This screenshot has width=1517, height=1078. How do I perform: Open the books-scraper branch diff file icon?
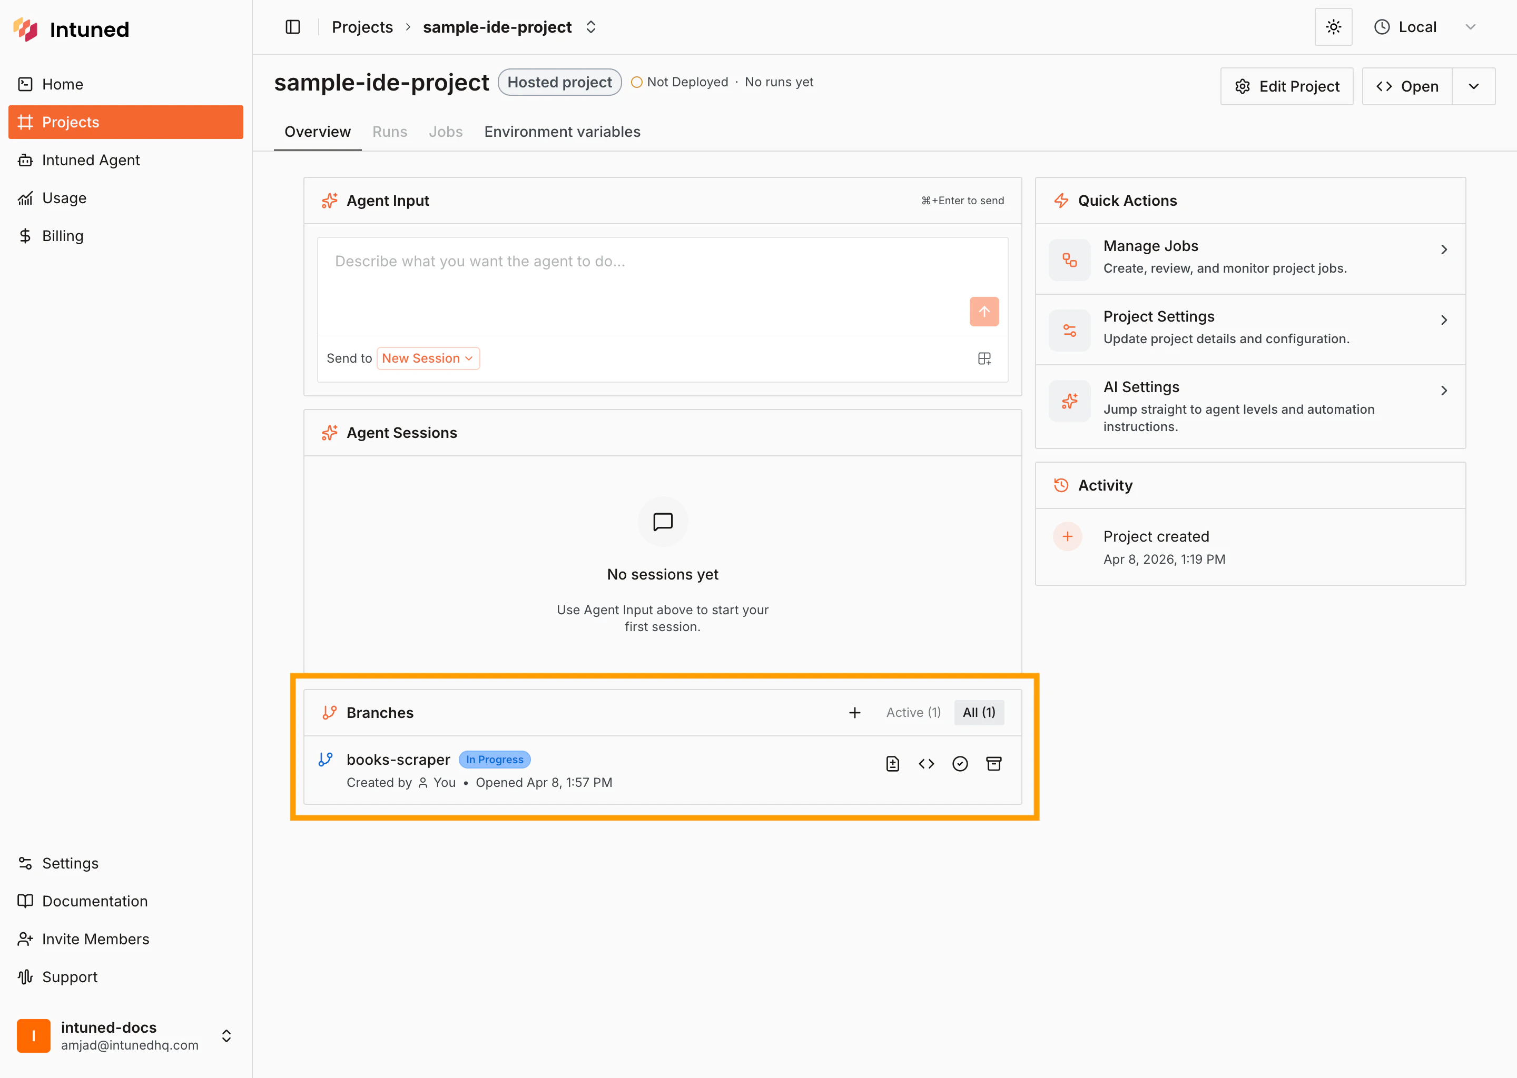(893, 763)
